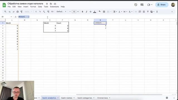Viewport: 178px width, 100px height.
Task: Move the document to a folder
Action: point(51,4)
